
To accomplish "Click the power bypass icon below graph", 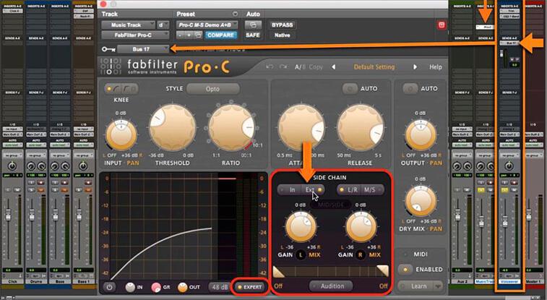I will point(109,286).
